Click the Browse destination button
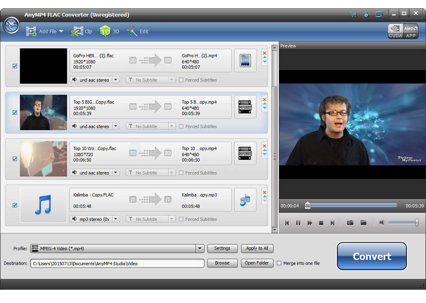 click(x=222, y=263)
